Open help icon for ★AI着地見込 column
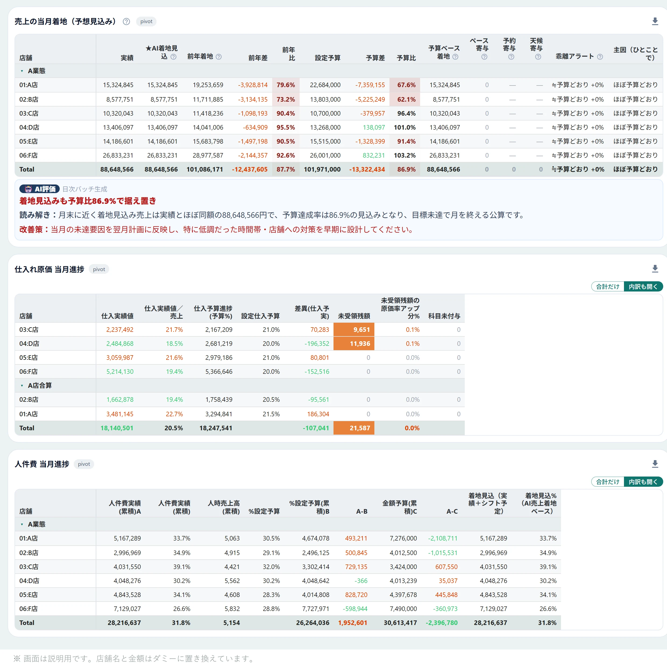The width and height of the screenshot is (667, 668). (x=173, y=57)
